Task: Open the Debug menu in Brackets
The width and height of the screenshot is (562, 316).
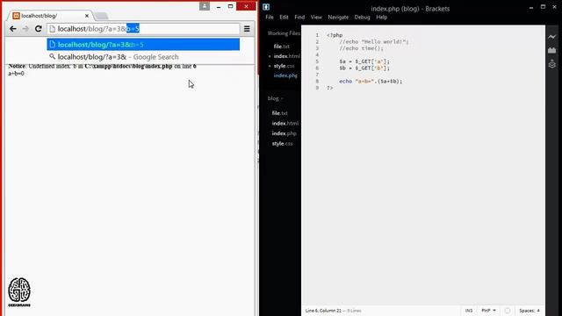Action: pos(362,18)
